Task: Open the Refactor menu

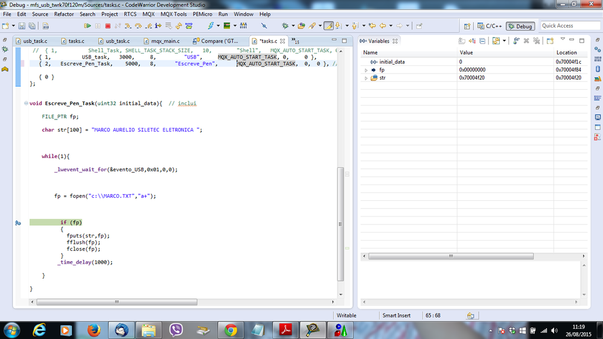Action: click(x=64, y=14)
